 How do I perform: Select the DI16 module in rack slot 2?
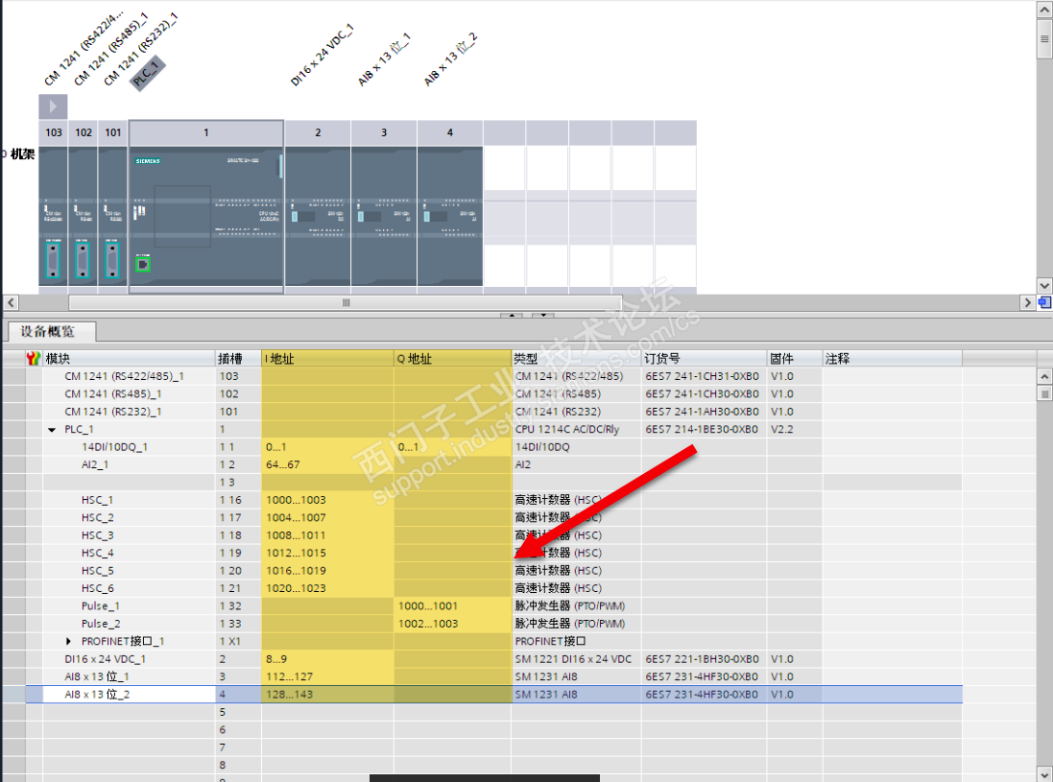point(318,216)
